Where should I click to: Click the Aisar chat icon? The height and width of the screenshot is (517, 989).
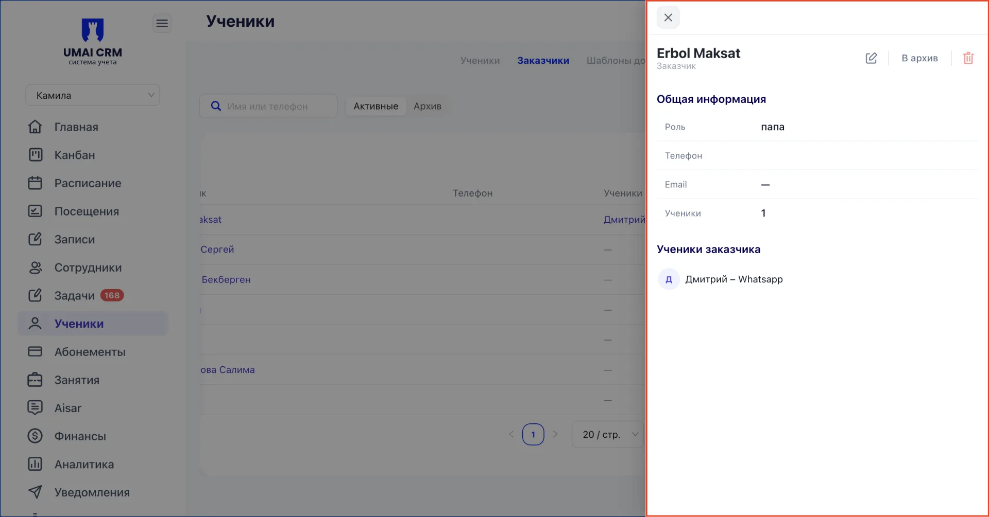coord(35,407)
